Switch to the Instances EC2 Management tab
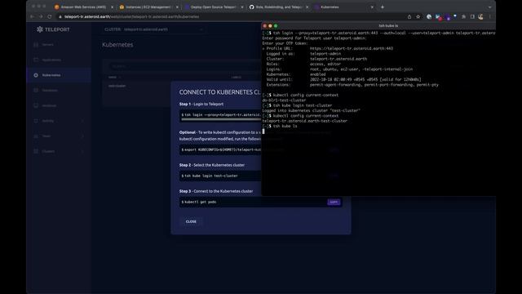Screen dimensions: 522x294 (x=148, y=7)
